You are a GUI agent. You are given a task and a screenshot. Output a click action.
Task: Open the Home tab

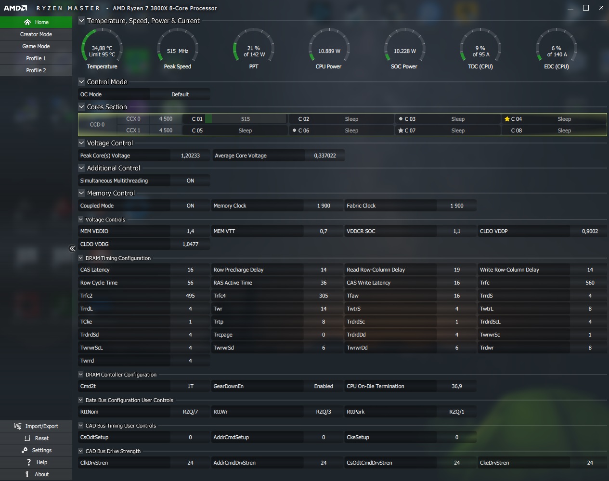coord(36,22)
